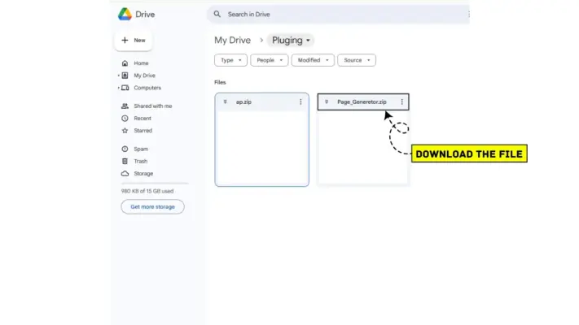The height and width of the screenshot is (325, 579).
Task: Click the storage usage text
Action: (147, 191)
